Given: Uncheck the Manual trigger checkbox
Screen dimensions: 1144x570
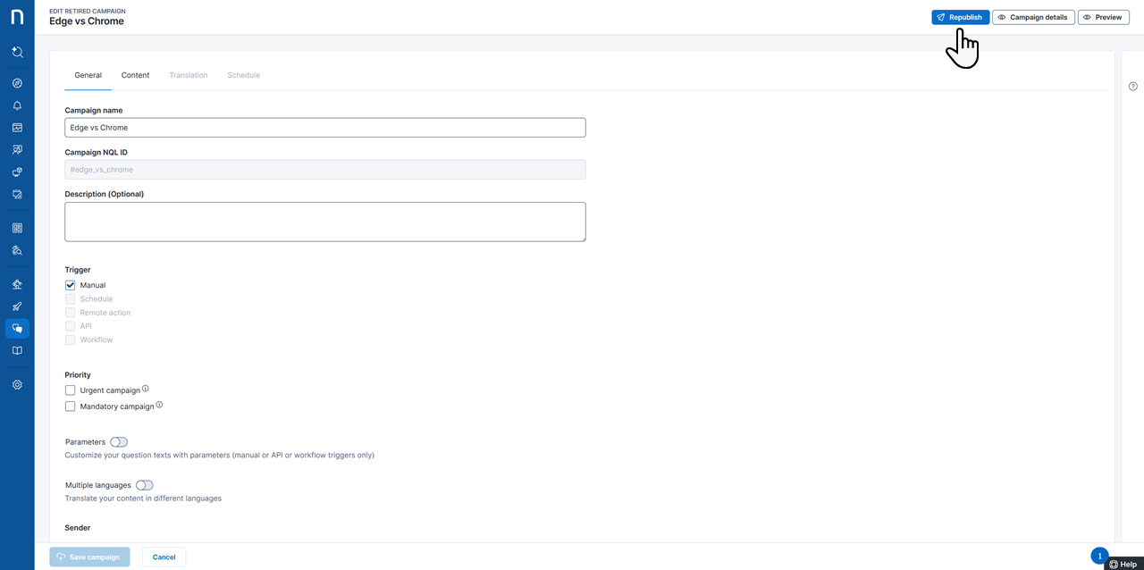Looking at the screenshot, I should coord(70,284).
